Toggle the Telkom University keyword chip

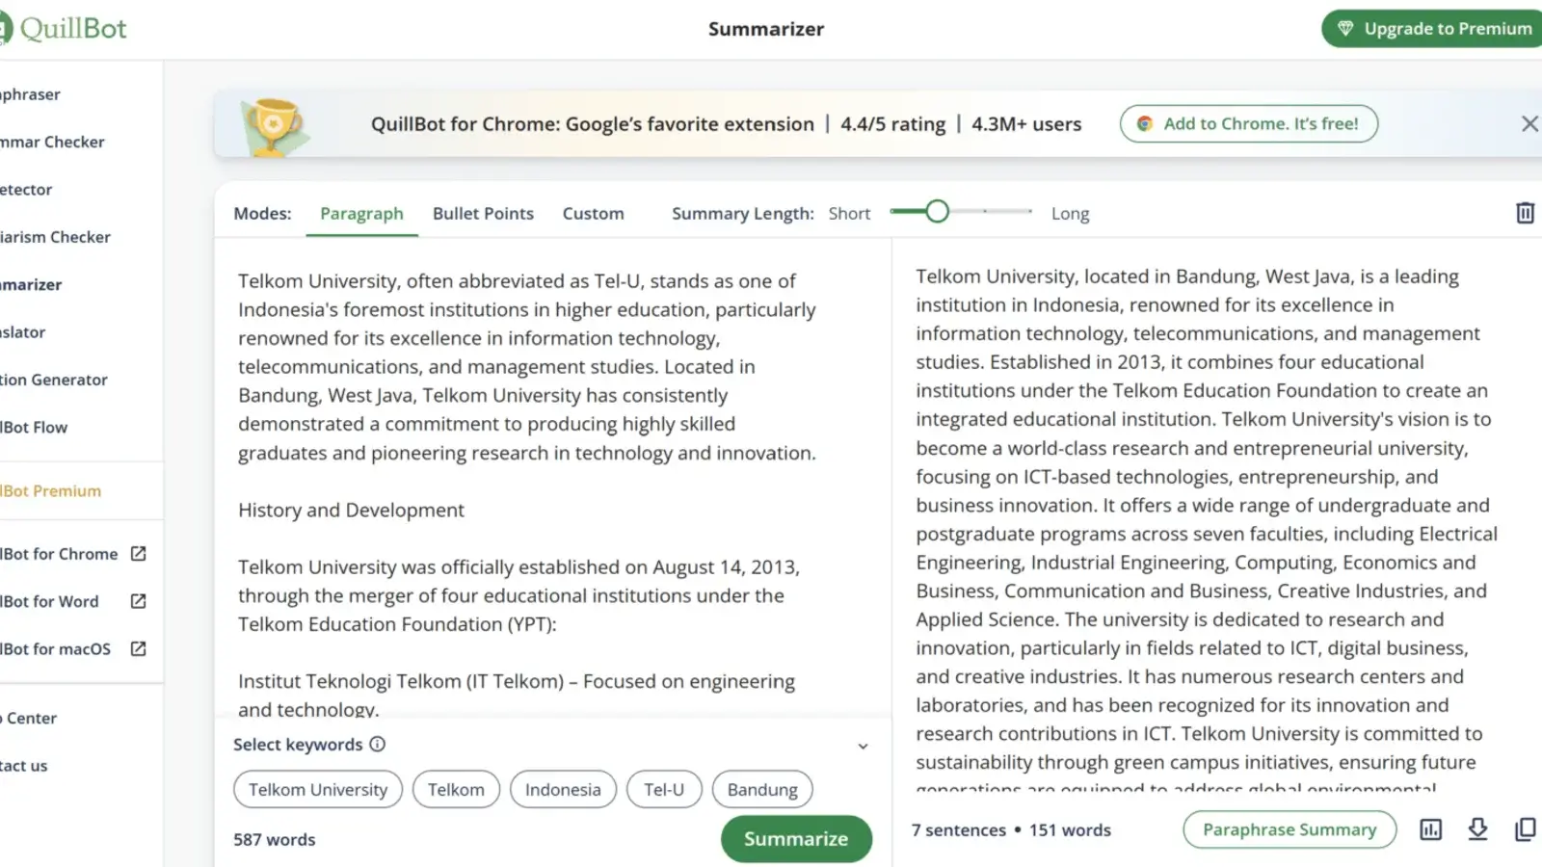click(318, 789)
